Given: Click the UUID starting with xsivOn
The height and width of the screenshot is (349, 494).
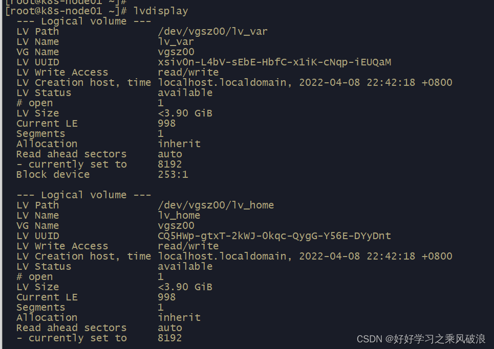Looking at the screenshot, I should pos(274,62).
